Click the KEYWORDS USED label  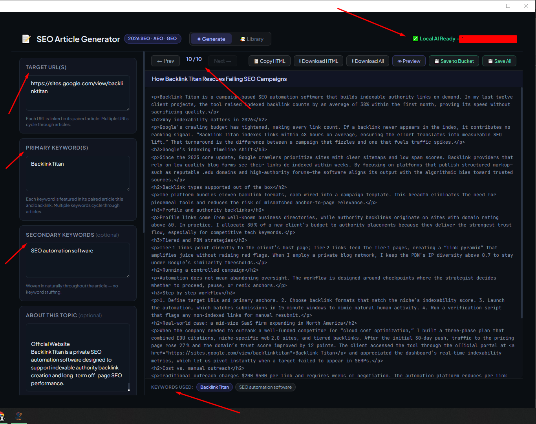(172, 387)
